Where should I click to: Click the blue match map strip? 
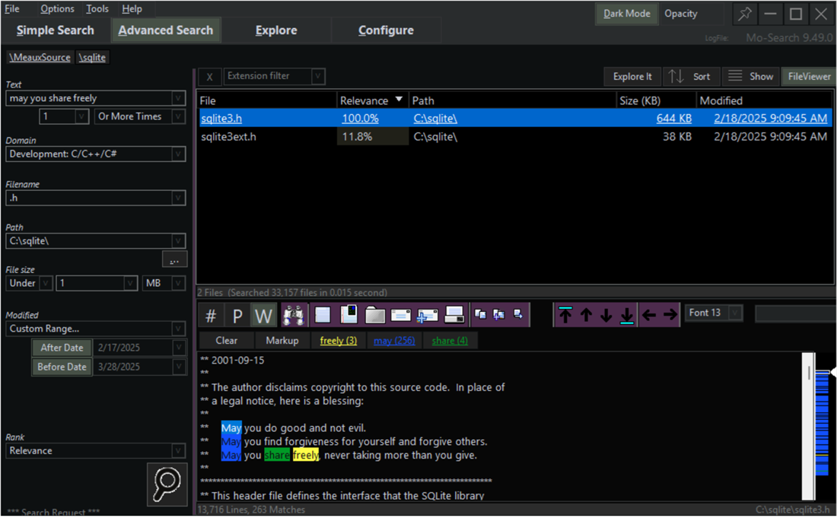pyautogui.click(x=822, y=422)
